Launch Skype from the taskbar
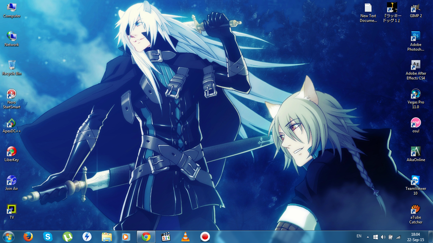 pyautogui.click(x=48, y=237)
